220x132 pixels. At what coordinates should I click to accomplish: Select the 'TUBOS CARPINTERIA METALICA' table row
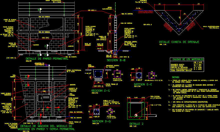pos(181,71)
